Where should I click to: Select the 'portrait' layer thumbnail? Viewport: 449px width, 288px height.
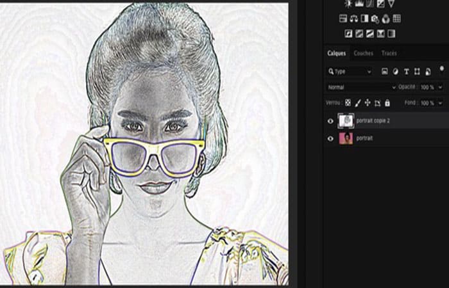[346, 138]
